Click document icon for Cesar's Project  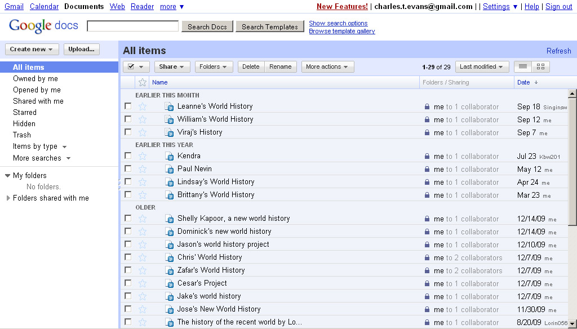pyautogui.click(x=169, y=284)
